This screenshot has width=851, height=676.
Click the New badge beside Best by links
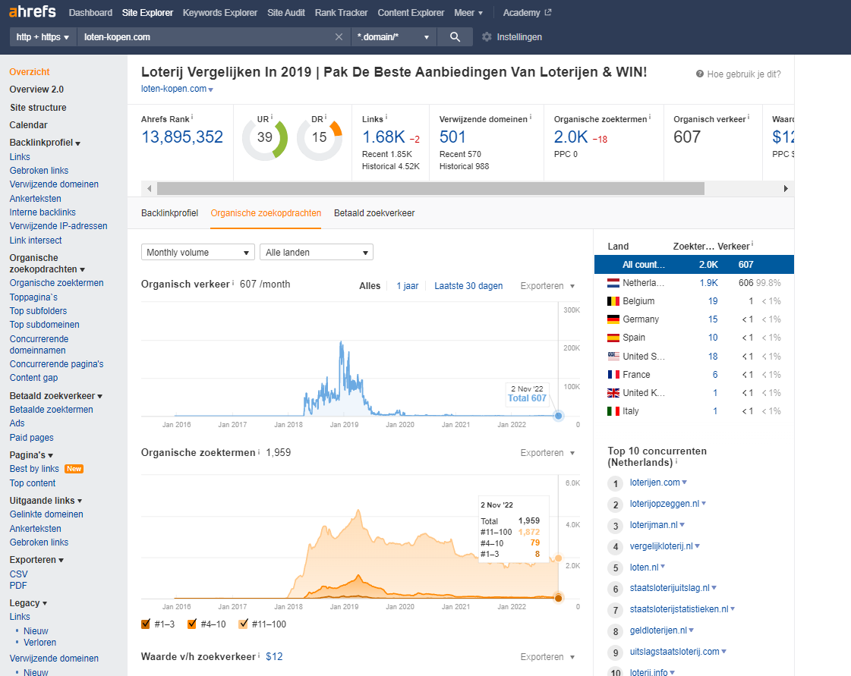[74, 469]
